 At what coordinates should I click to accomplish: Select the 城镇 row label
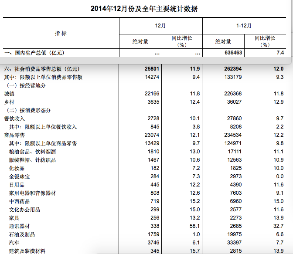[9, 94]
